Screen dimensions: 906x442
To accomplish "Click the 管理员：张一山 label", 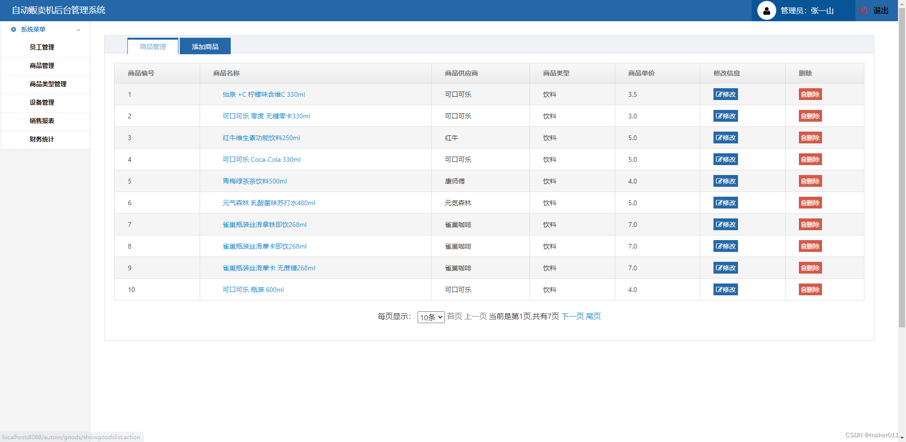I will tap(807, 10).
